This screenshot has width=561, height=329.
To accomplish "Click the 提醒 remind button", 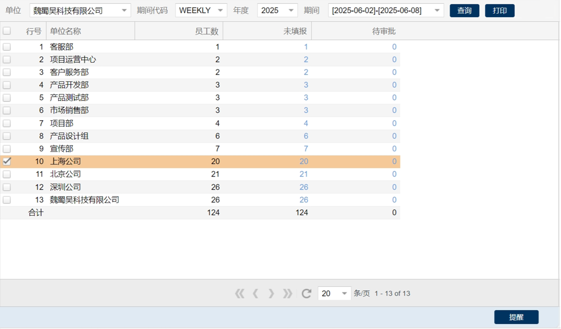I will pyautogui.click(x=516, y=317).
